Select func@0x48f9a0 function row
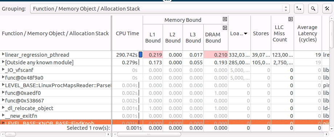334x137 pixels. click(24, 78)
